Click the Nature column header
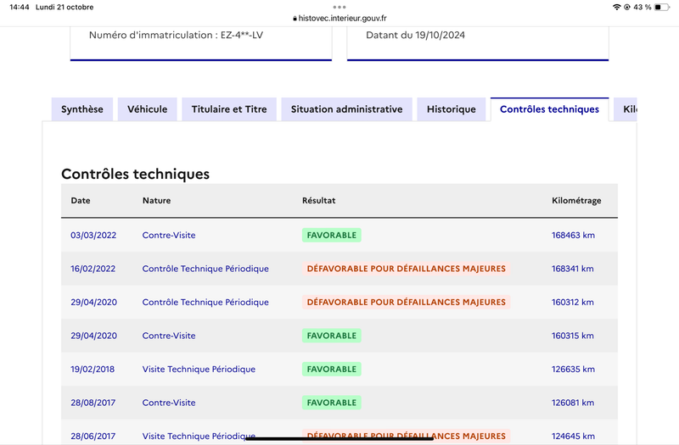Image resolution: width=679 pixels, height=445 pixels. tap(157, 201)
